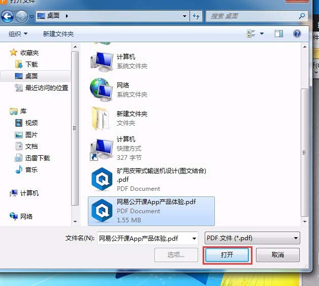Click 新建文件夹 in the toolbar
319x286 pixels.
(x=58, y=34)
